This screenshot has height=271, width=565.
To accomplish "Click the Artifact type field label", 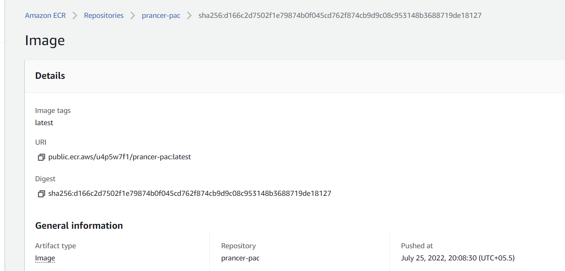I will pos(55,246).
